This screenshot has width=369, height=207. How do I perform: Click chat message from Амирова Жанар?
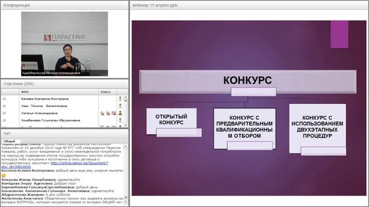(40, 179)
